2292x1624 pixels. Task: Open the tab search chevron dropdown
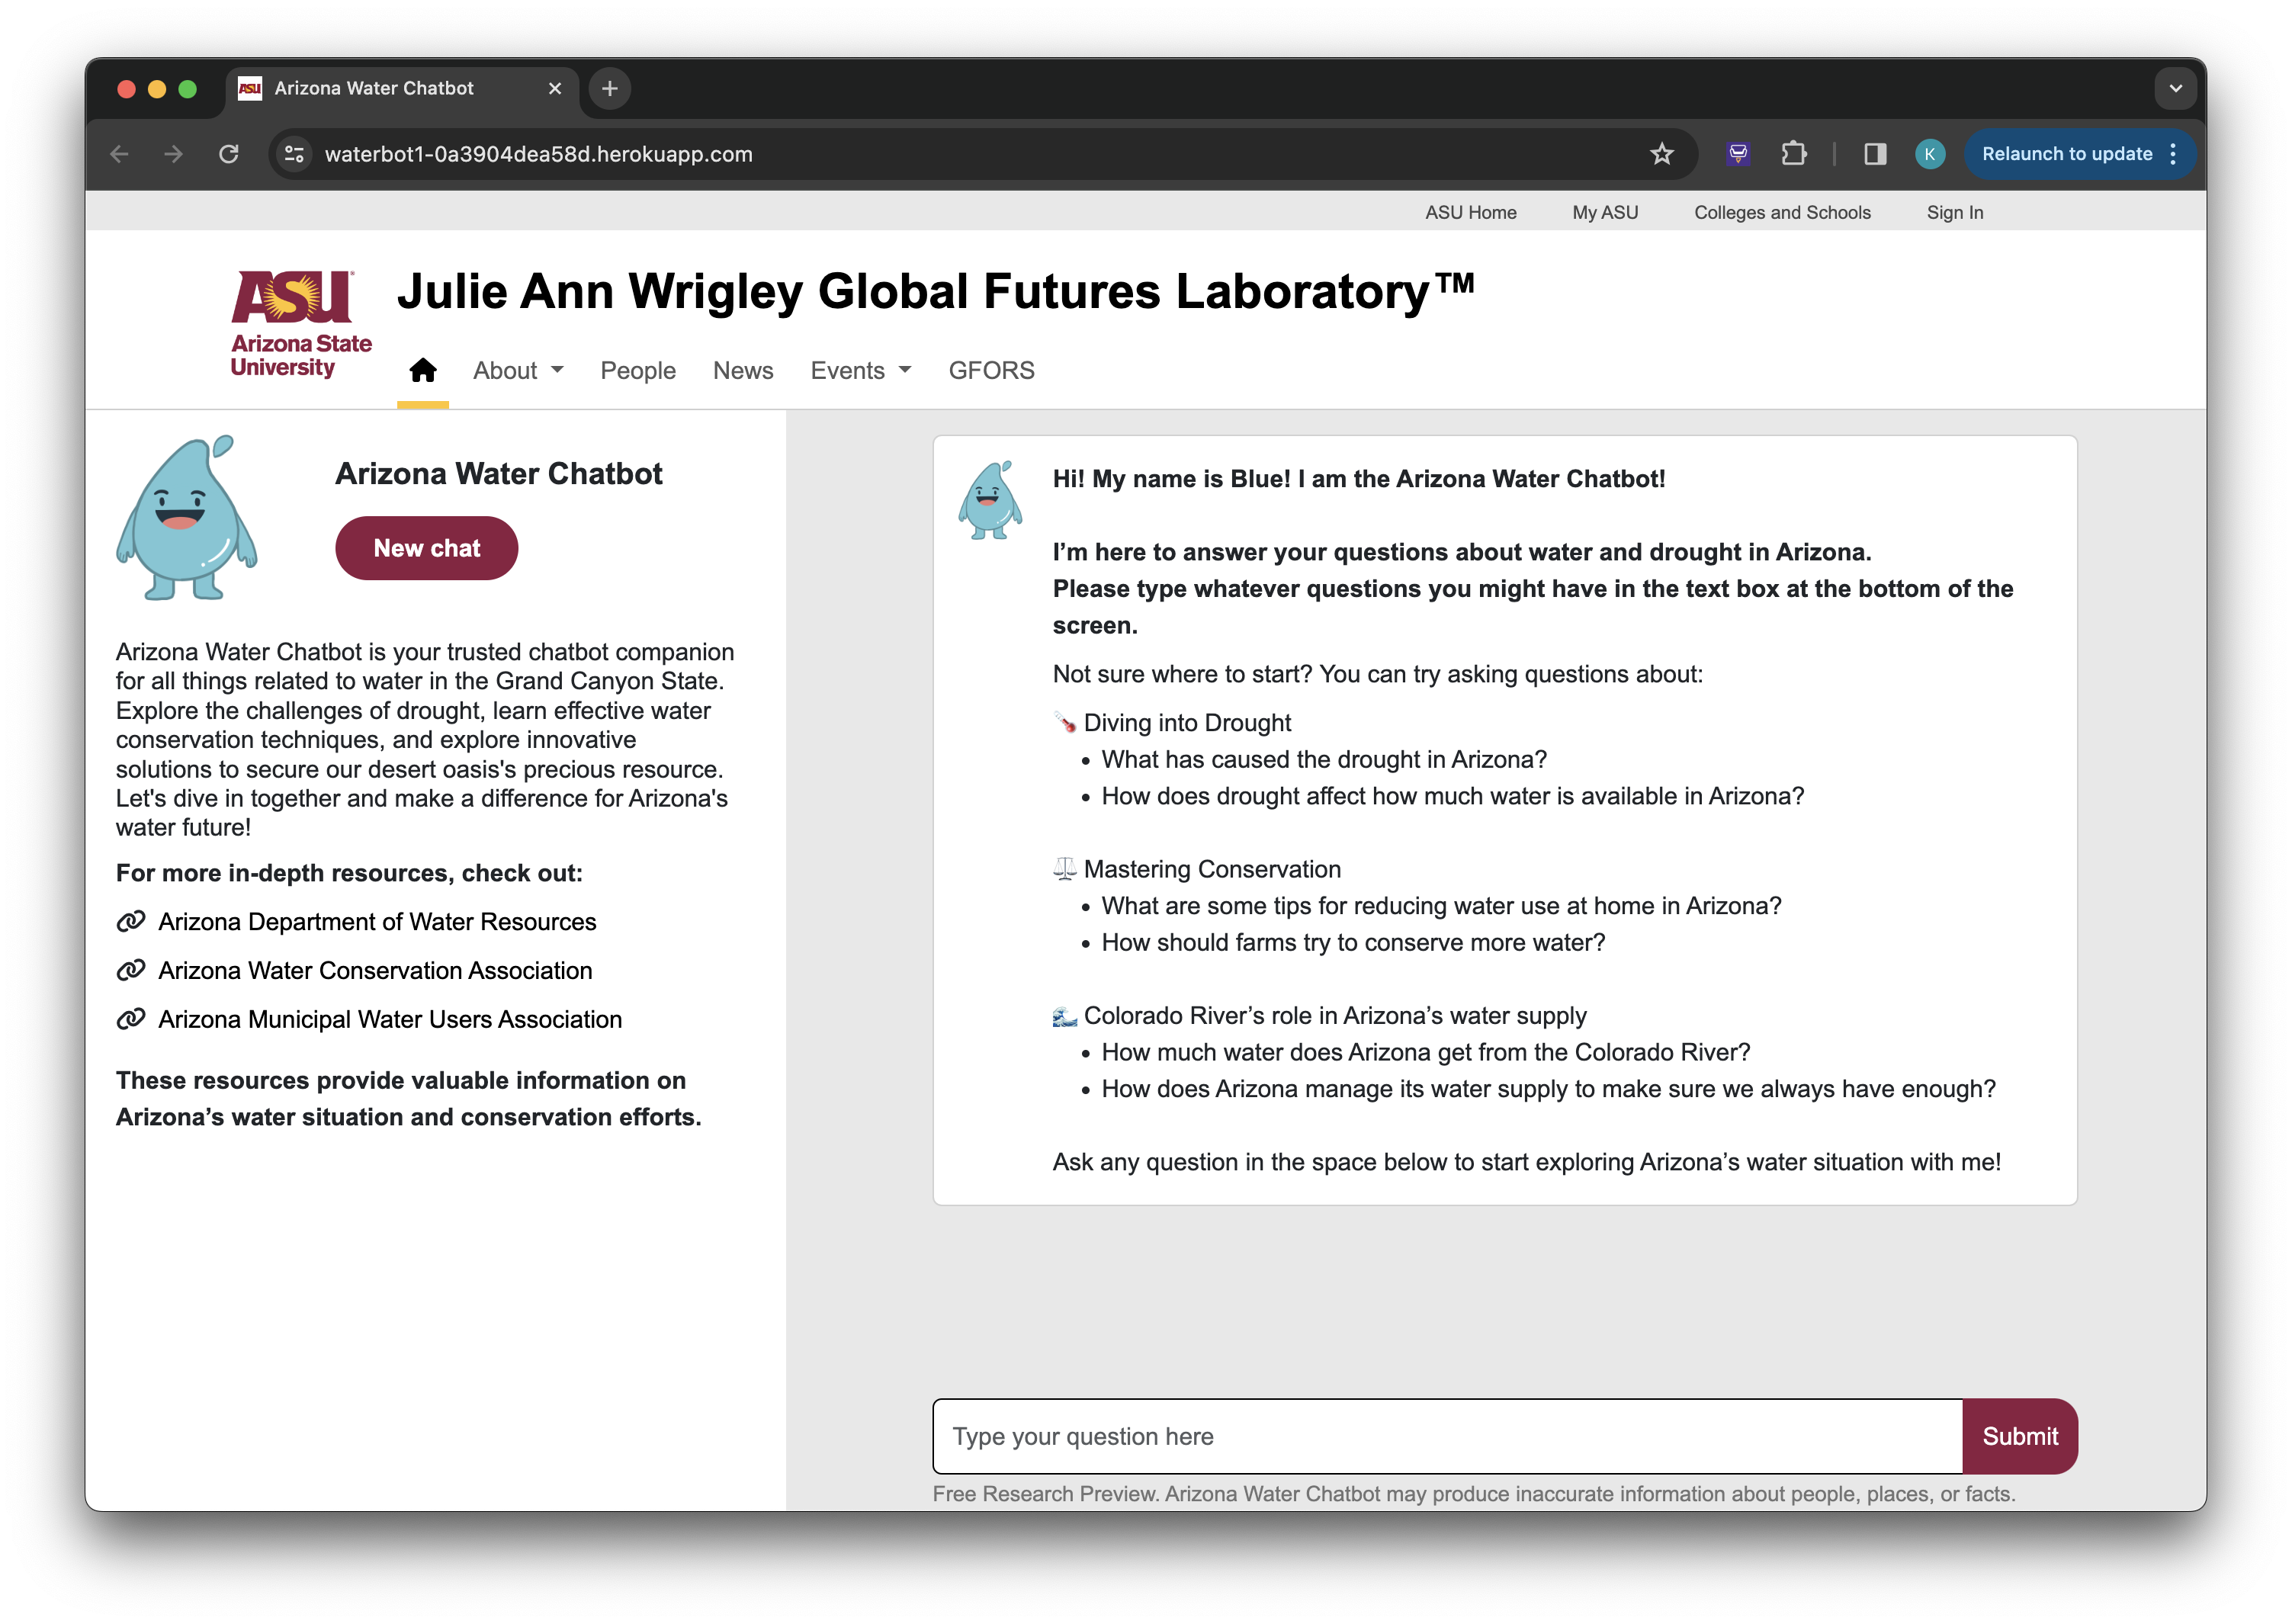[2175, 88]
